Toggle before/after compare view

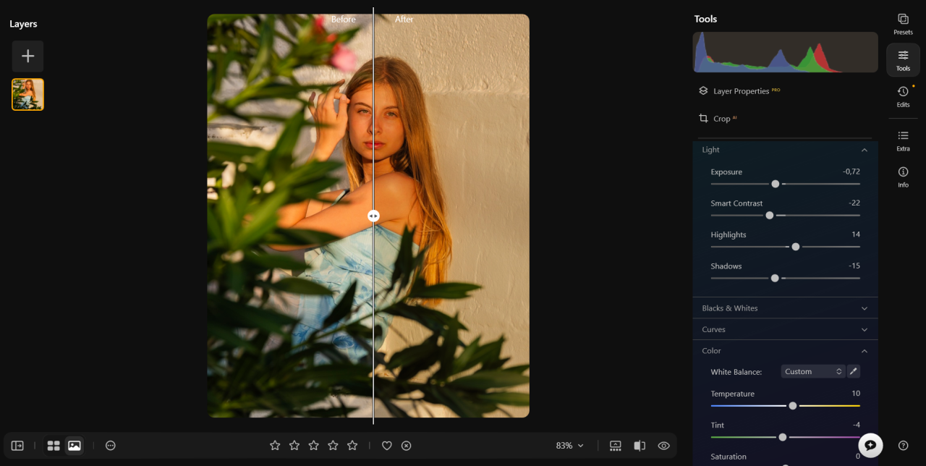[640, 446]
